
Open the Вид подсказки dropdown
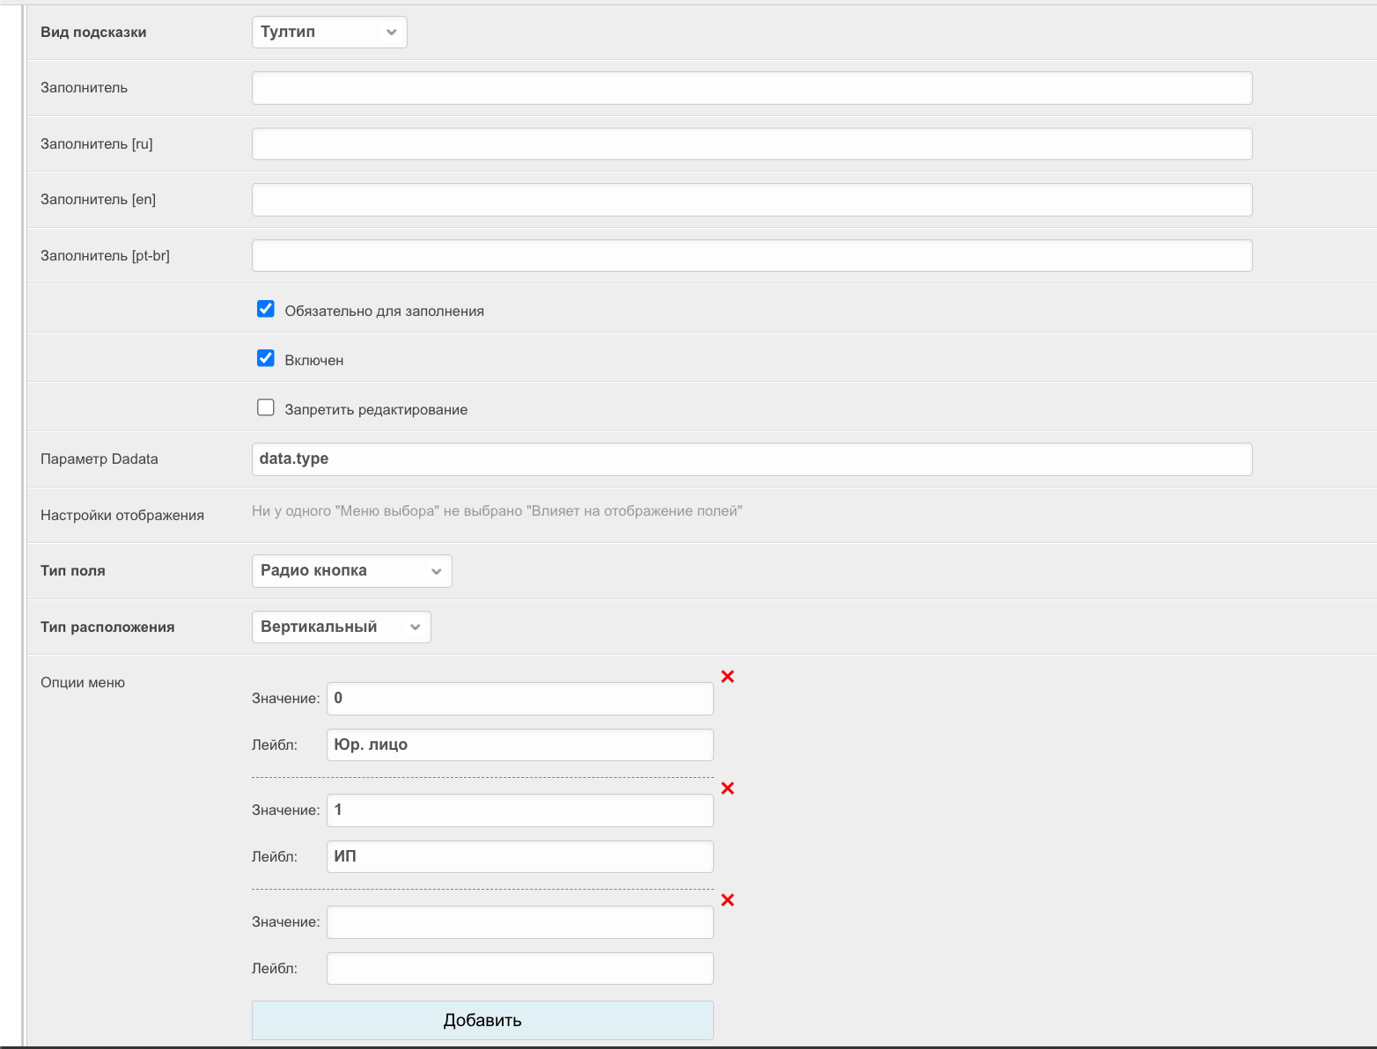(x=328, y=33)
